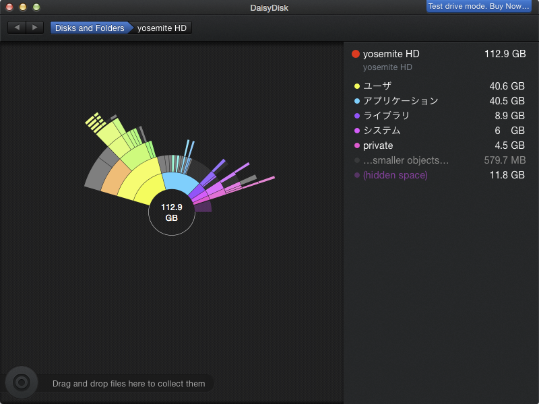Click the back navigation arrow
The image size is (539, 404).
pyautogui.click(x=17, y=28)
